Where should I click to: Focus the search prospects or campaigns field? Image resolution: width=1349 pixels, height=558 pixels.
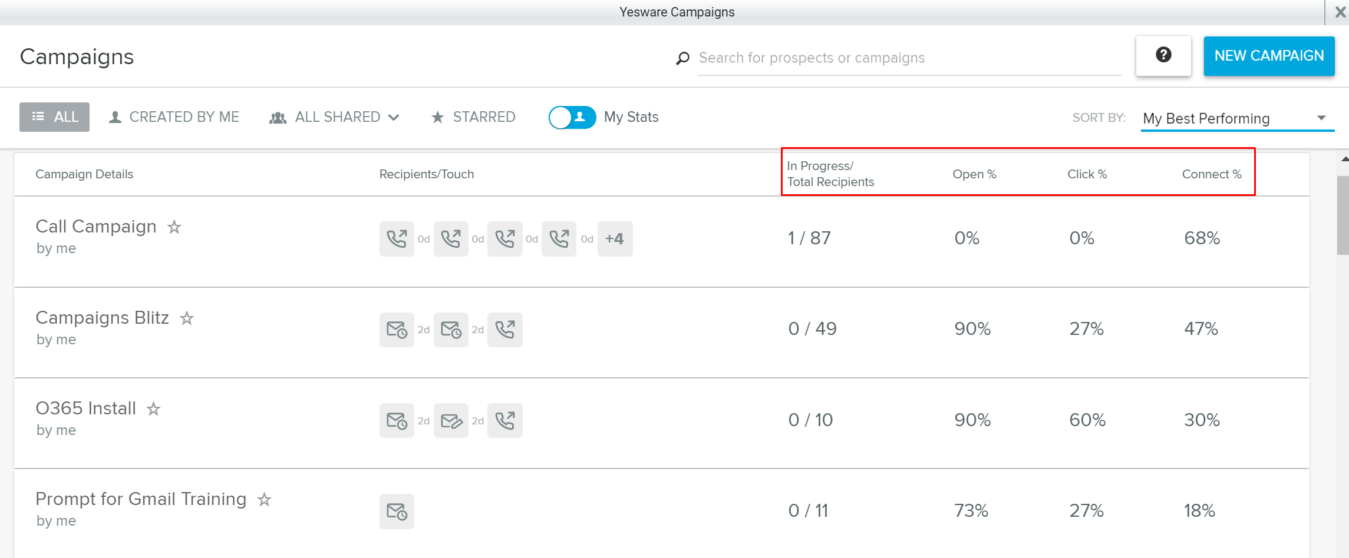pos(909,58)
